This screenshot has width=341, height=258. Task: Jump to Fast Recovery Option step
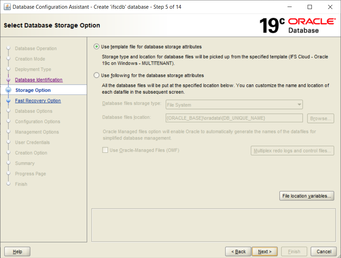(38, 100)
